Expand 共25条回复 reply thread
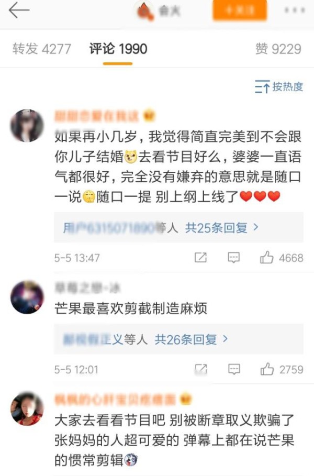This screenshot has width=314, height=476. 222,227
